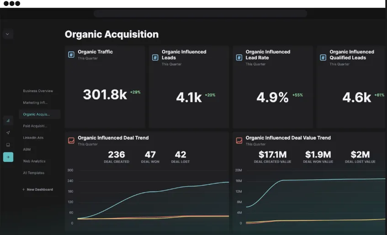This screenshot has height=235, width=387.
Task: Click the address bar at the top
Action: pos(201,13)
